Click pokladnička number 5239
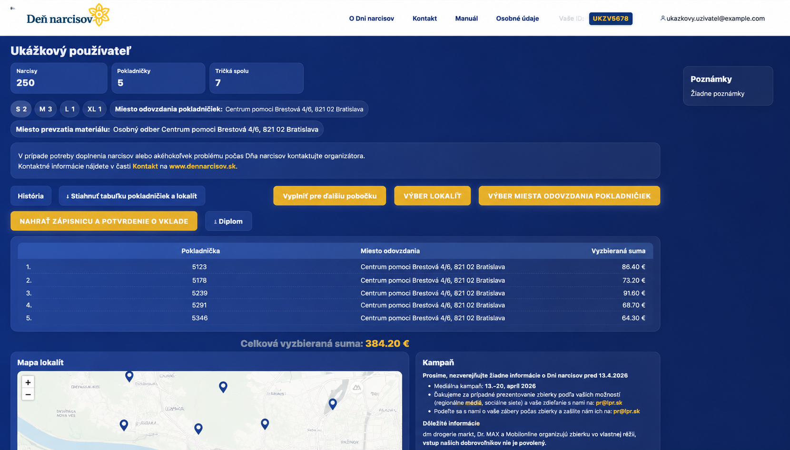Image resolution: width=790 pixels, height=450 pixels. click(199, 293)
